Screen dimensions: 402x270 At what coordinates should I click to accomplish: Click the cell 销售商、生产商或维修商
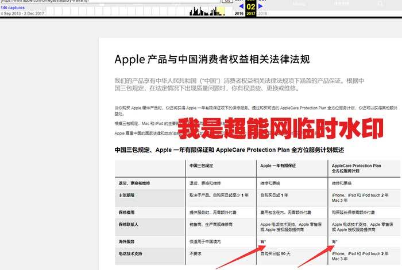click(211, 225)
